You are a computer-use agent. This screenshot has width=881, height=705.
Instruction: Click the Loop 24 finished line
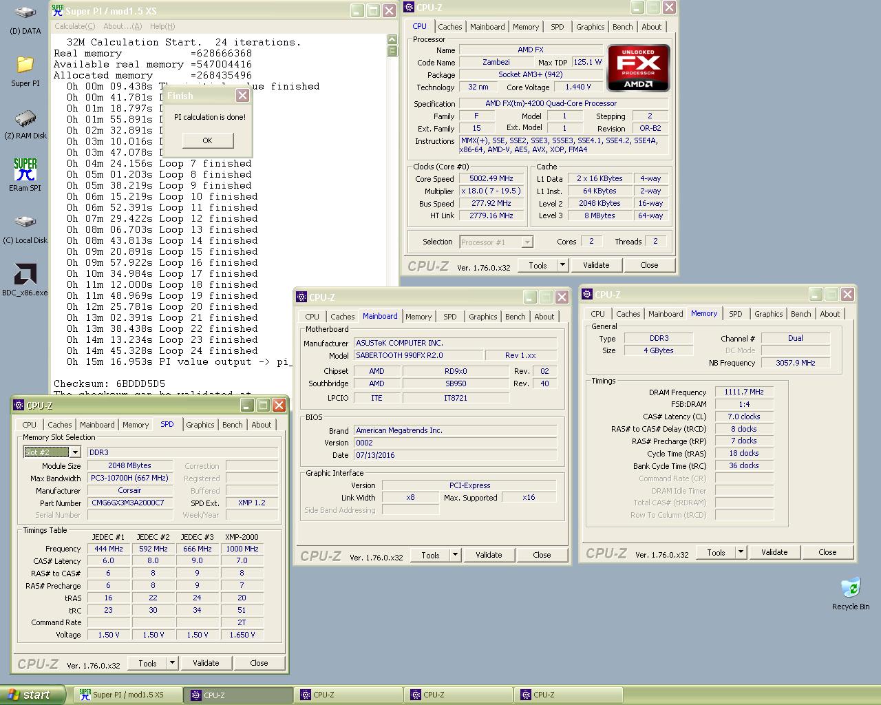pyautogui.click(x=162, y=350)
